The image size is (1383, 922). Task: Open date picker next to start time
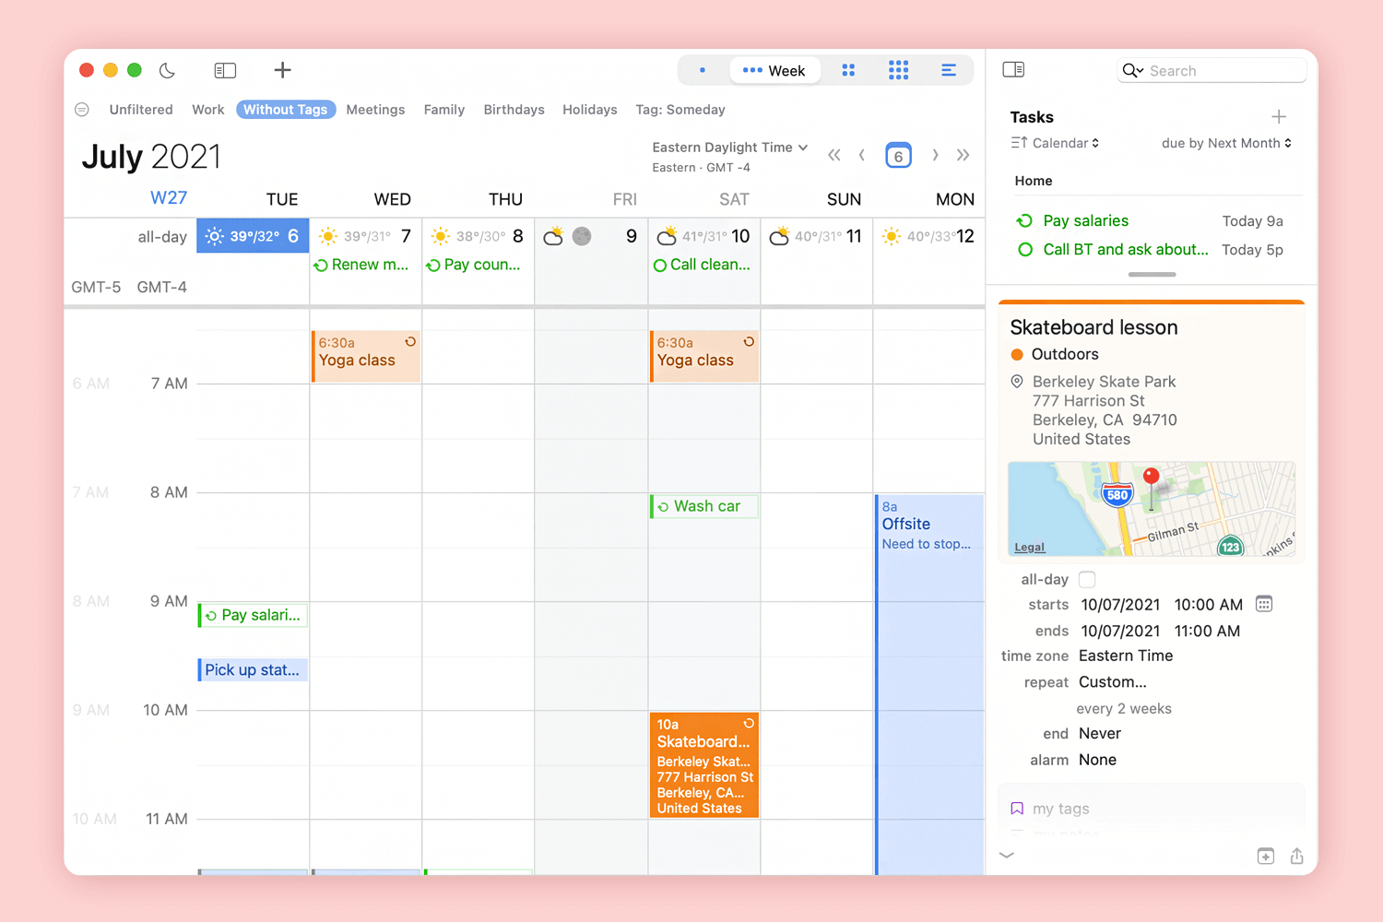pos(1264,604)
